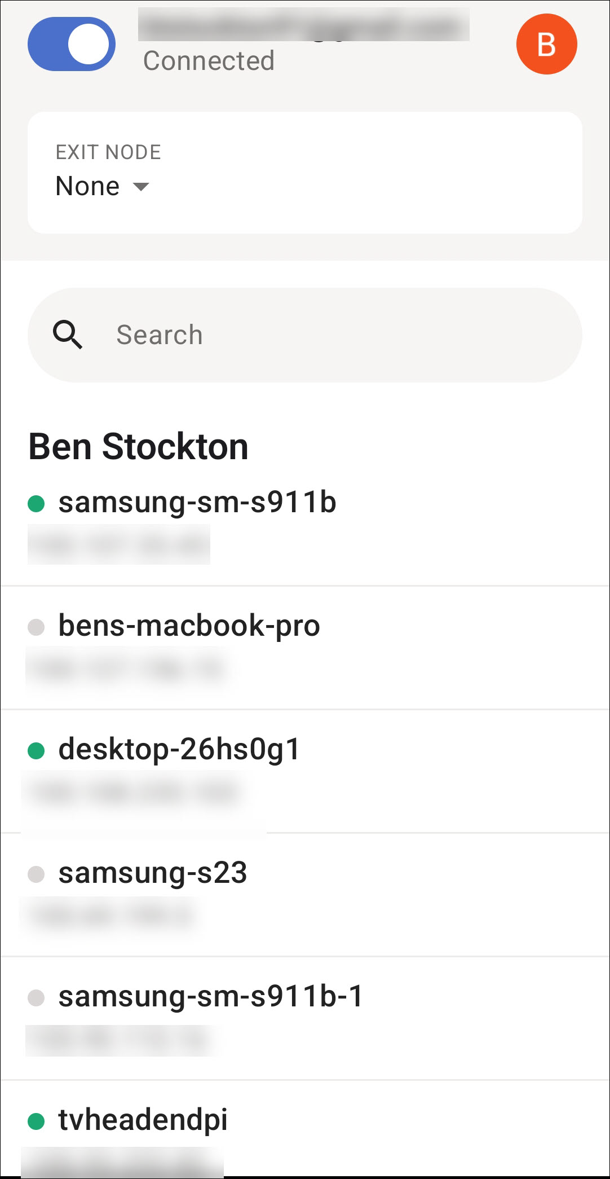Open the samsung-sm-s911b device entry

point(197,502)
